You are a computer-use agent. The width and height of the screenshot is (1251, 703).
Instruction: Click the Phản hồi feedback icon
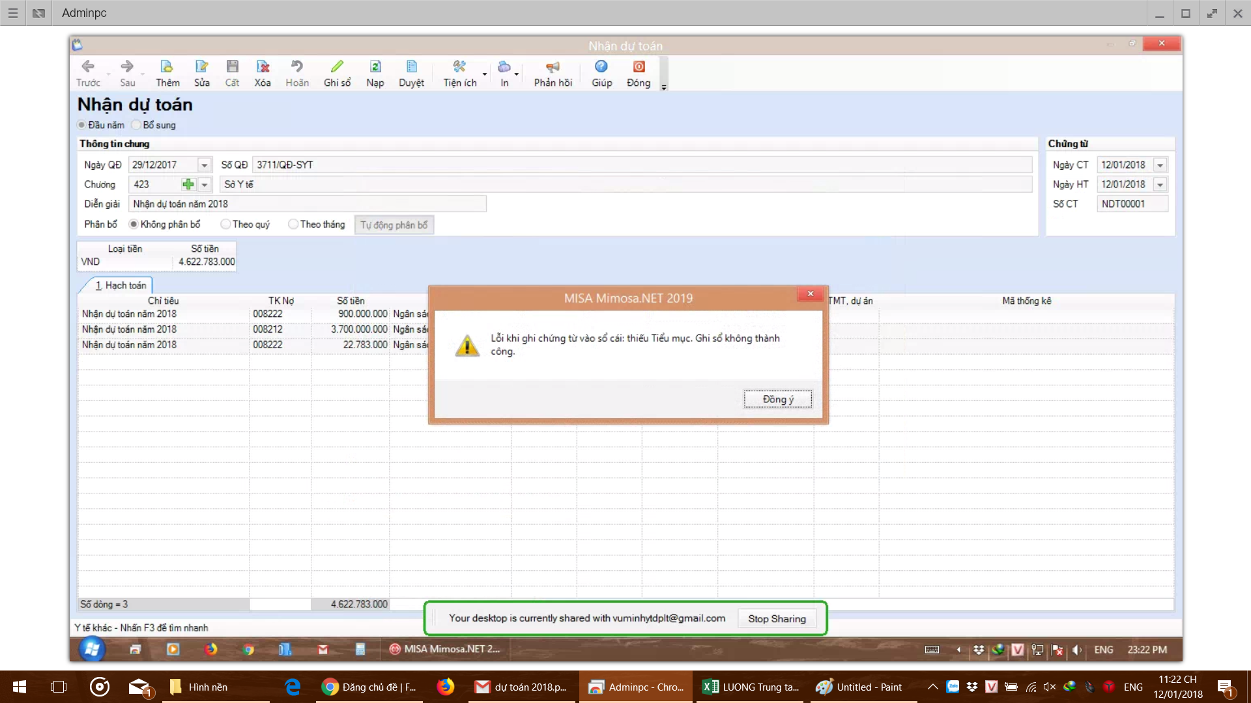(x=553, y=67)
